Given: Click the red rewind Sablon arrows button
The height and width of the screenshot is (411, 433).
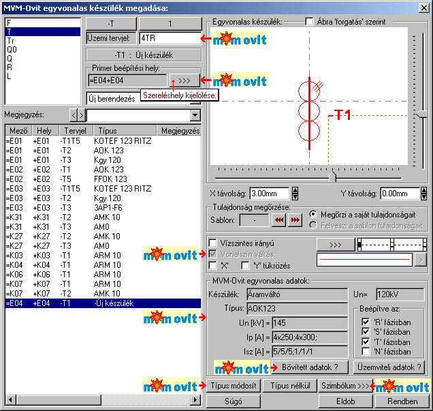Looking at the screenshot, I should pos(278,220).
